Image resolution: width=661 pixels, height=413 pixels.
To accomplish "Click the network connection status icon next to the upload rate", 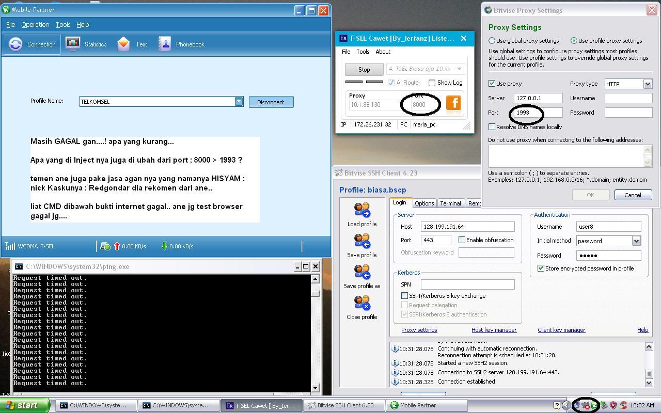I will (x=105, y=246).
